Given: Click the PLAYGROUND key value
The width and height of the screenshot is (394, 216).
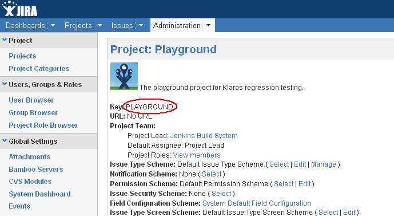Looking at the screenshot, I should coord(149,107).
